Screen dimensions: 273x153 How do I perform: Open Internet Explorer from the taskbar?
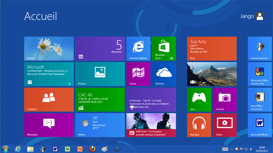click(18, 149)
